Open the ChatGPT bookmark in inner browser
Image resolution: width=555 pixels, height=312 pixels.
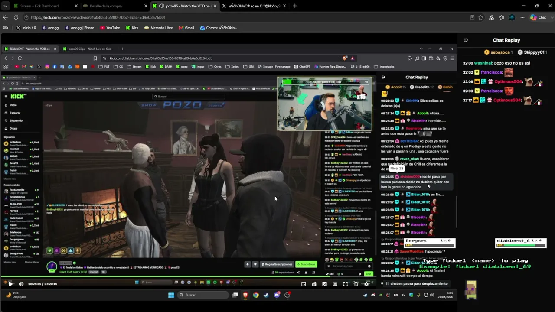pos(302,67)
